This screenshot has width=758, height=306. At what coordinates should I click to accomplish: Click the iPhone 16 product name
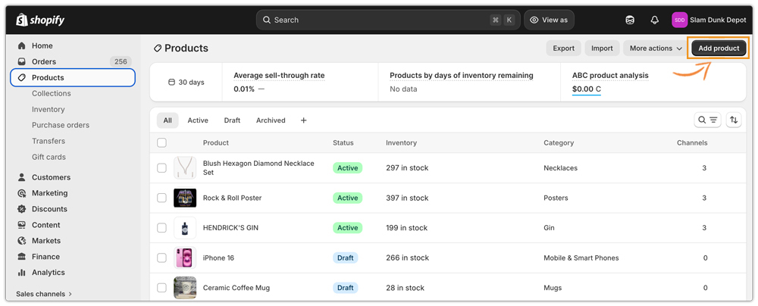tap(218, 258)
